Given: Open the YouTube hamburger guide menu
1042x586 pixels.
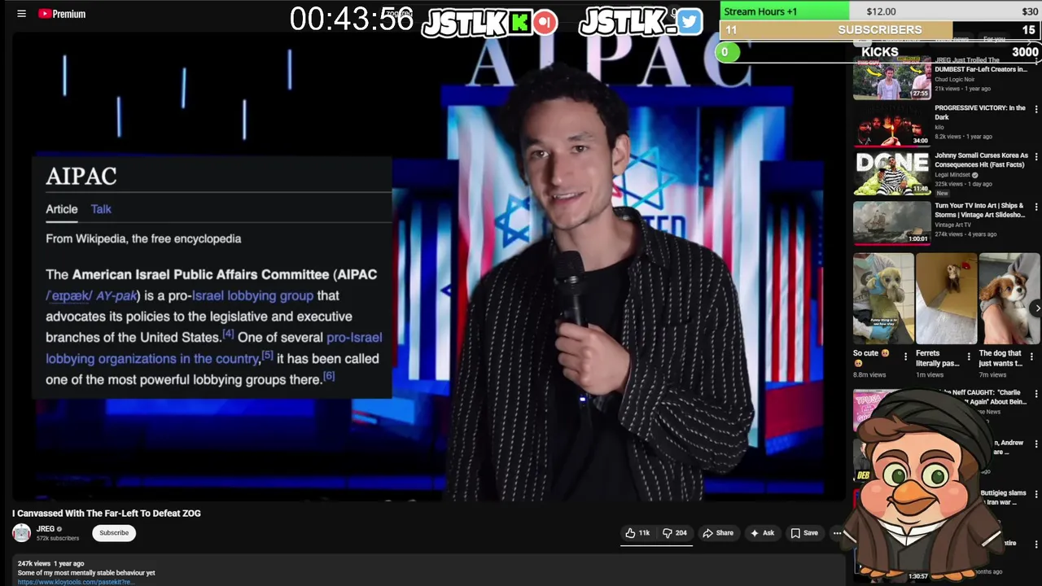Looking at the screenshot, I should point(21,14).
